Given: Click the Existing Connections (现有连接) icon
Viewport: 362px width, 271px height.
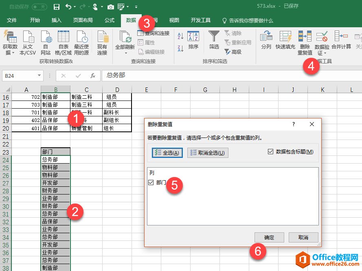Looking at the screenshot, I should tap(102, 37).
